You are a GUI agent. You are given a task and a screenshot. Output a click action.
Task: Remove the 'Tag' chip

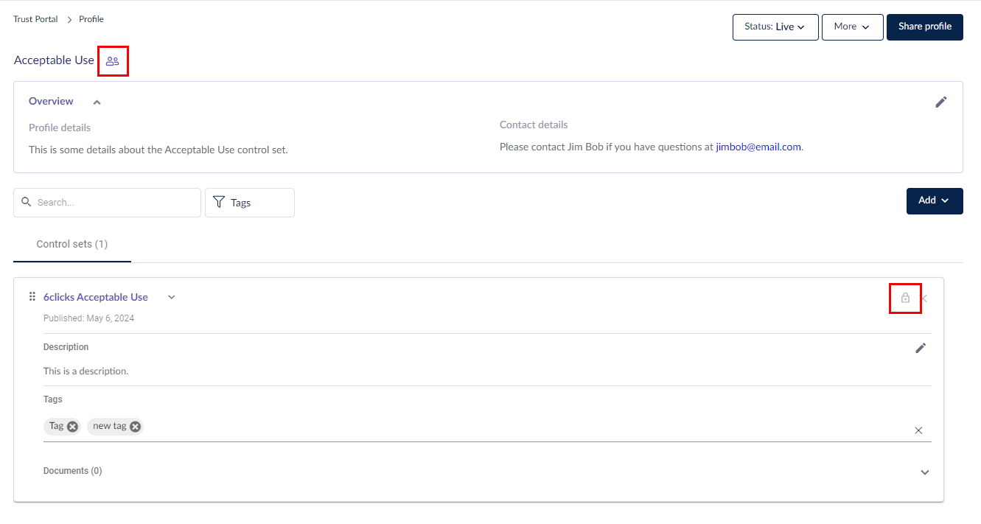[72, 426]
